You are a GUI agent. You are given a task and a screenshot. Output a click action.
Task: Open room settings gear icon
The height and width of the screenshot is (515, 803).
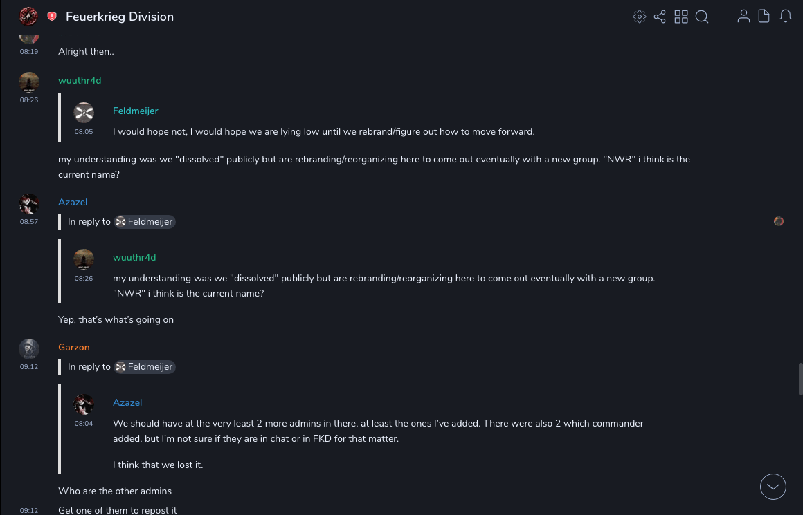coord(640,17)
